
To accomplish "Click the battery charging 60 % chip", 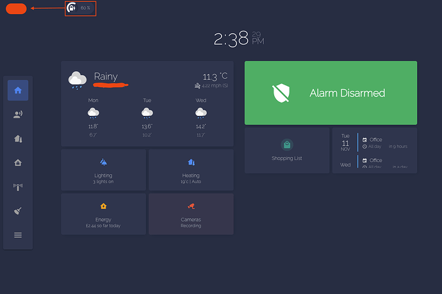I will pos(80,8).
